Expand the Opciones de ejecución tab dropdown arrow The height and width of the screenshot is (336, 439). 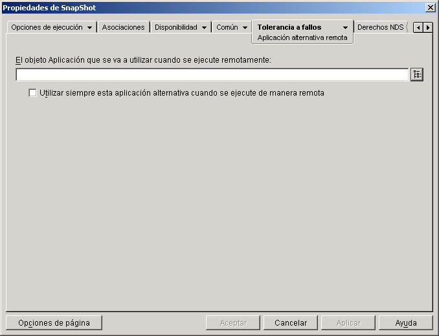click(x=89, y=27)
